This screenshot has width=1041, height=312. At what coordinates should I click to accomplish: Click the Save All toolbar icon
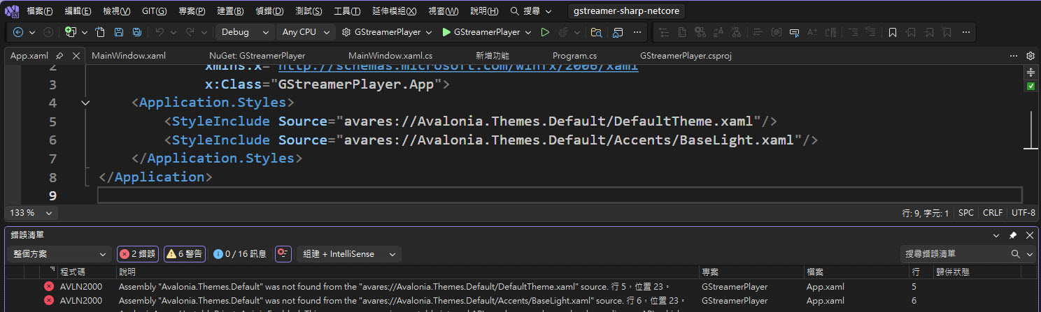136,32
